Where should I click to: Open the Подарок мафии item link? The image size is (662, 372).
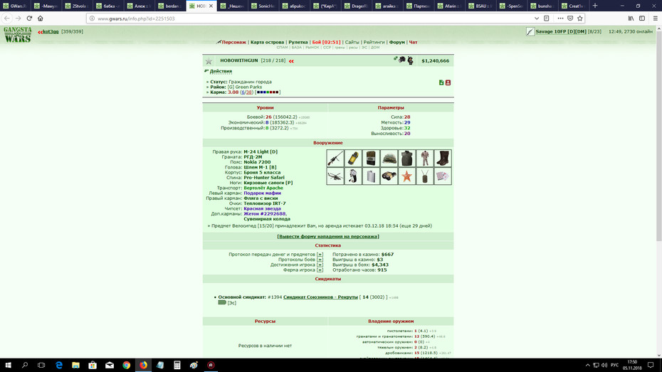click(262, 193)
